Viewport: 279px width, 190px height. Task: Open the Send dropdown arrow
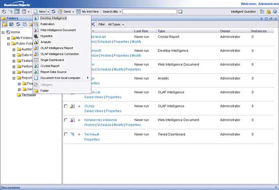(73, 12)
